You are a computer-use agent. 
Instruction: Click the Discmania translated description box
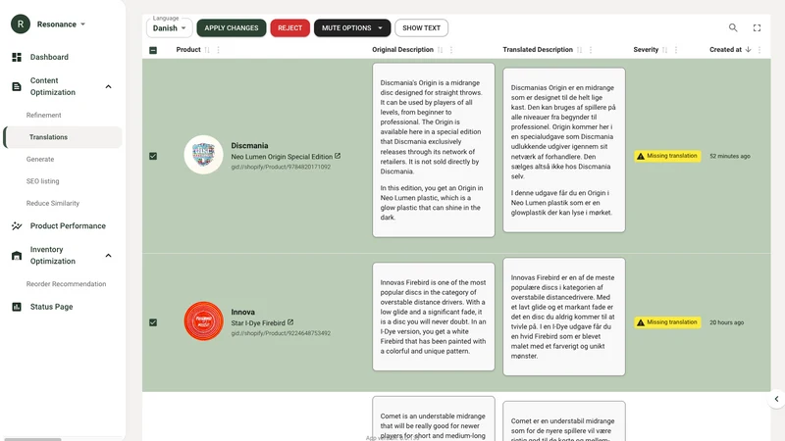tap(563, 150)
